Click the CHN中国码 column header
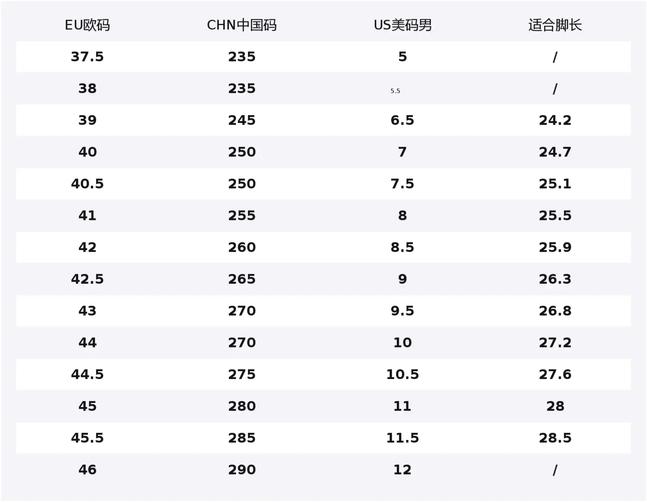 pyautogui.click(x=242, y=25)
